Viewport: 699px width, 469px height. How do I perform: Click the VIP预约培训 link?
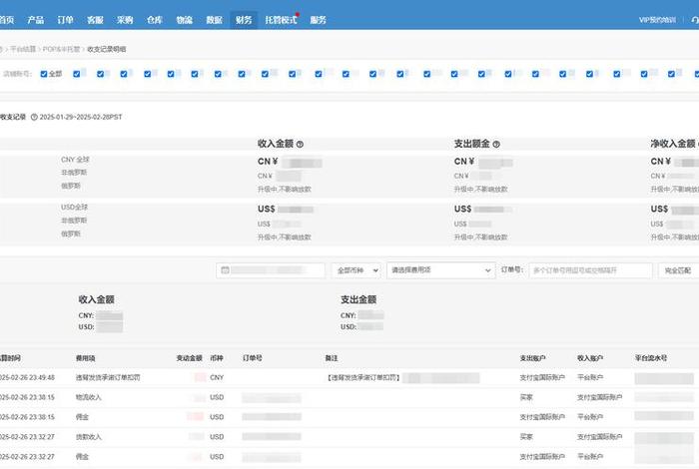657,20
